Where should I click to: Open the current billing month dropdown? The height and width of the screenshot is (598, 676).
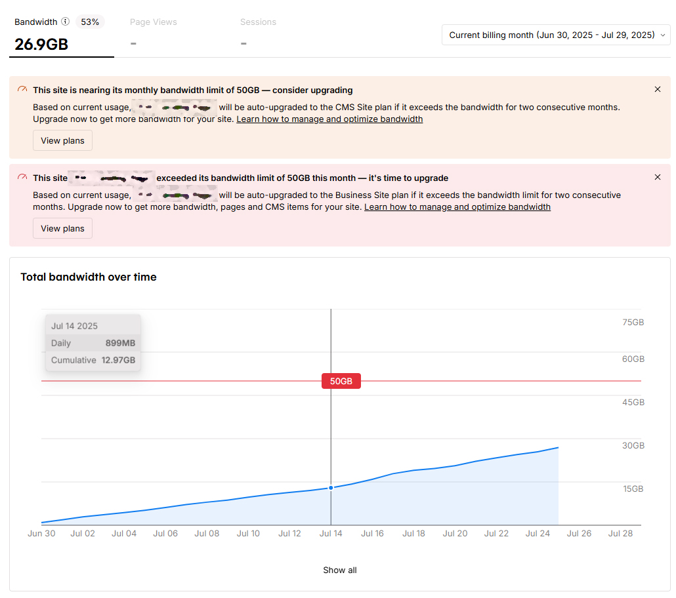[x=555, y=35]
